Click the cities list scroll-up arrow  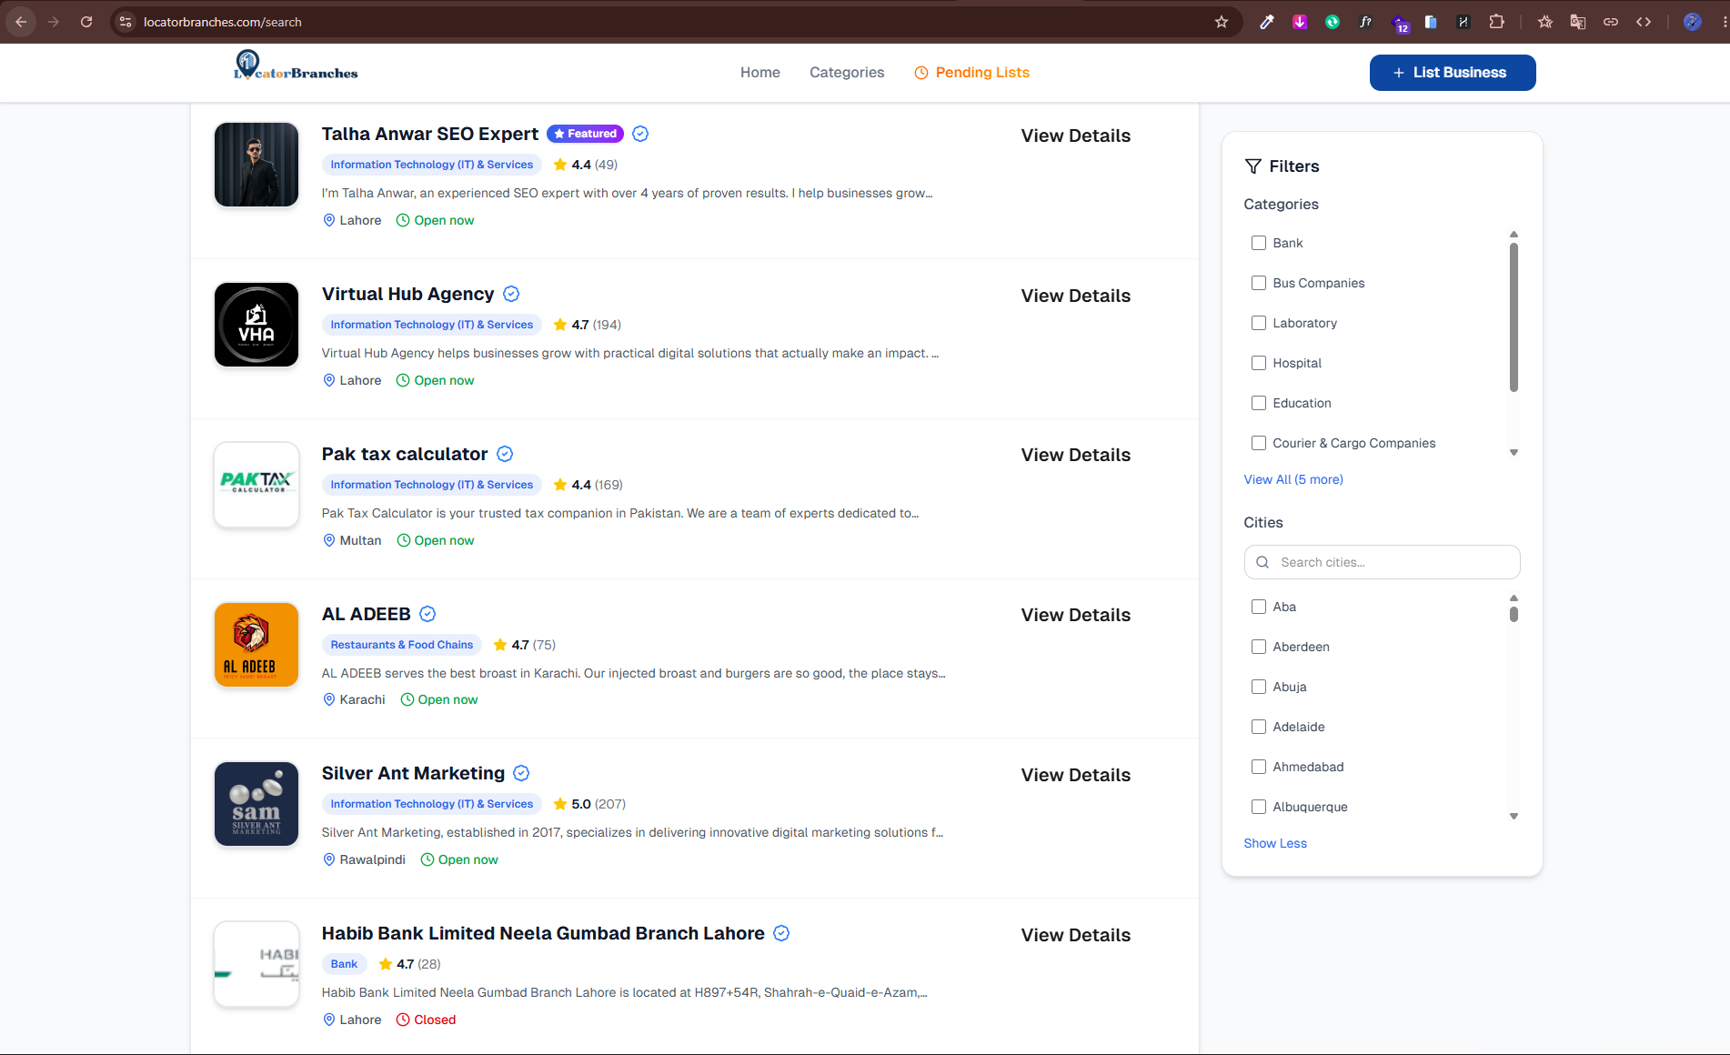click(1514, 598)
